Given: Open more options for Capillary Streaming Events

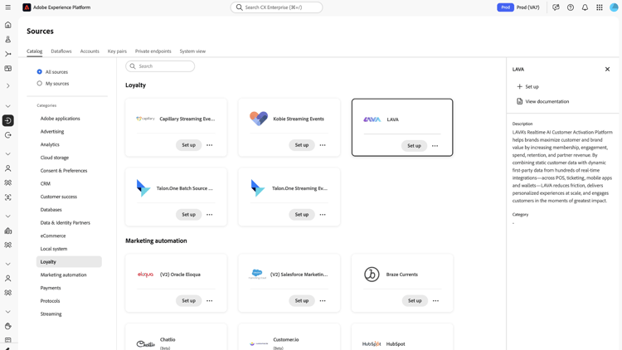Looking at the screenshot, I should click(x=210, y=145).
